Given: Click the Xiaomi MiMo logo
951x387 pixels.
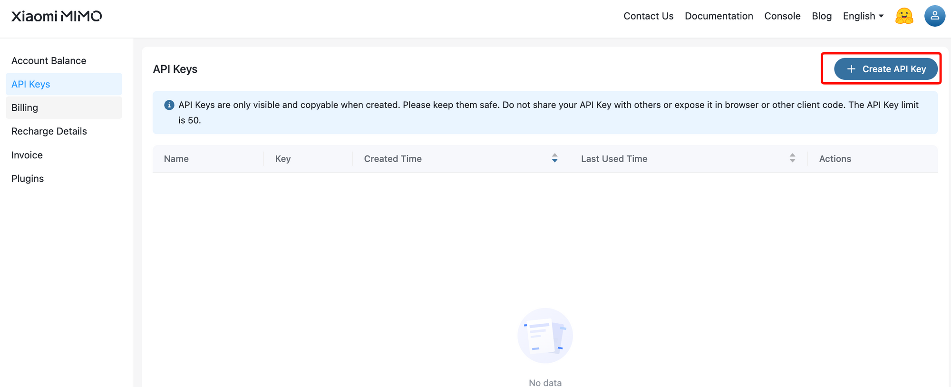Looking at the screenshot, I should 56,16.
